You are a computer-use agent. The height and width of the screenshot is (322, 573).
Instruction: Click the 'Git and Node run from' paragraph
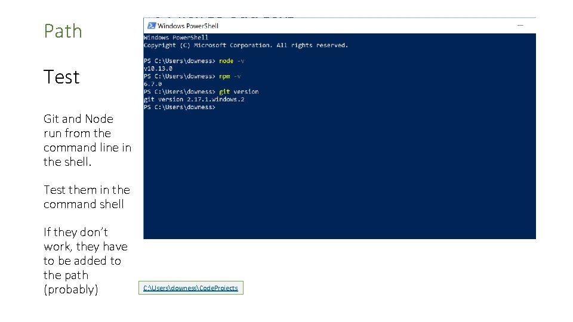[87, 140]
